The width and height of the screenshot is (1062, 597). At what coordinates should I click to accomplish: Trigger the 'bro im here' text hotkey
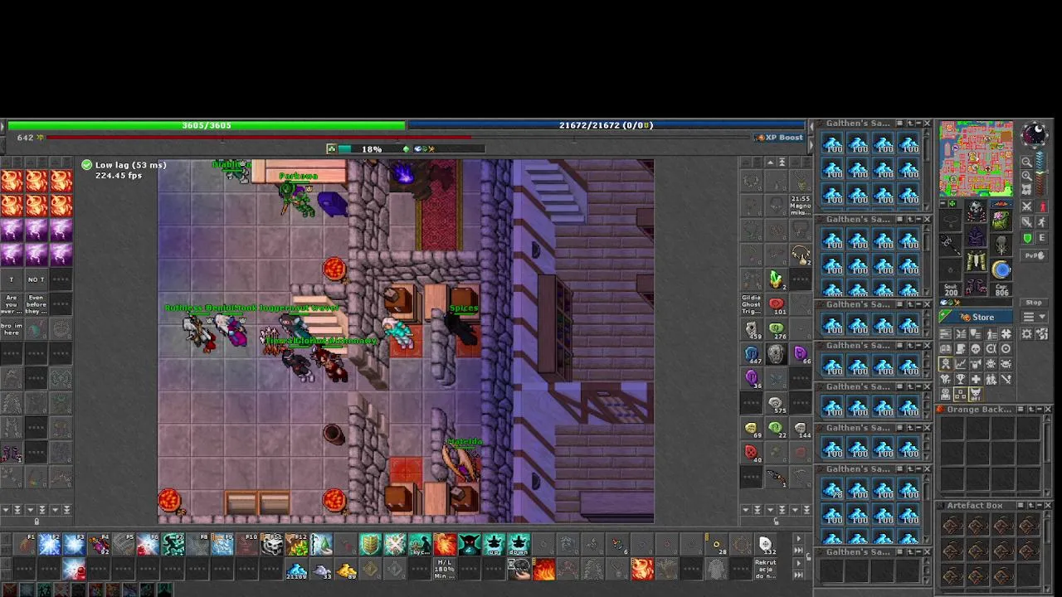pyautogui.click(x=12, y=329)
